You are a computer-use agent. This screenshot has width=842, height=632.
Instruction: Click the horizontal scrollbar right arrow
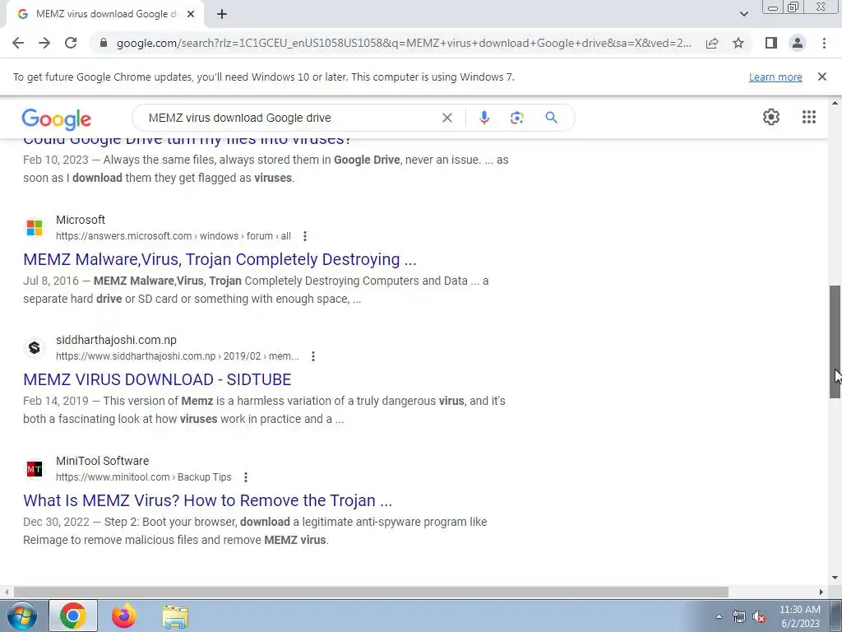821,592
